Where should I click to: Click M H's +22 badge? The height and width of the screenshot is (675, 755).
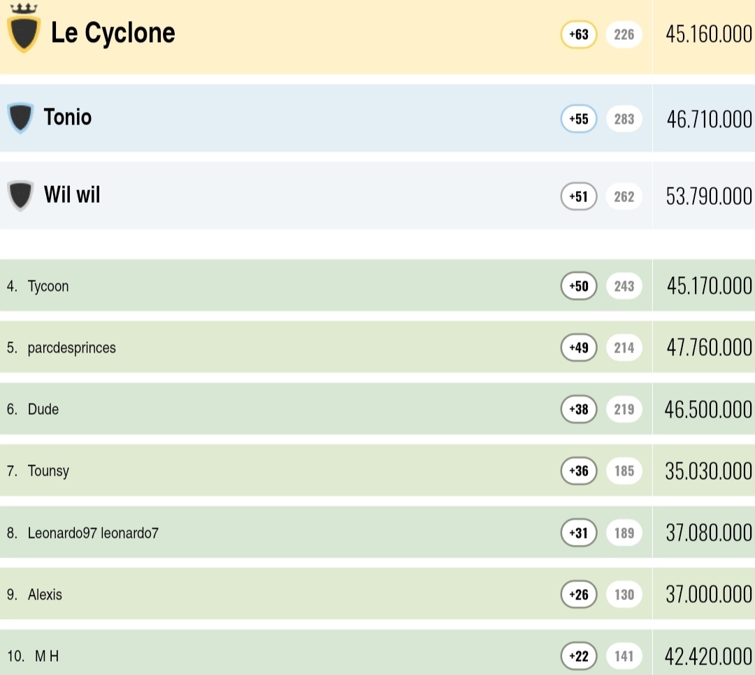tap(579, 656)
